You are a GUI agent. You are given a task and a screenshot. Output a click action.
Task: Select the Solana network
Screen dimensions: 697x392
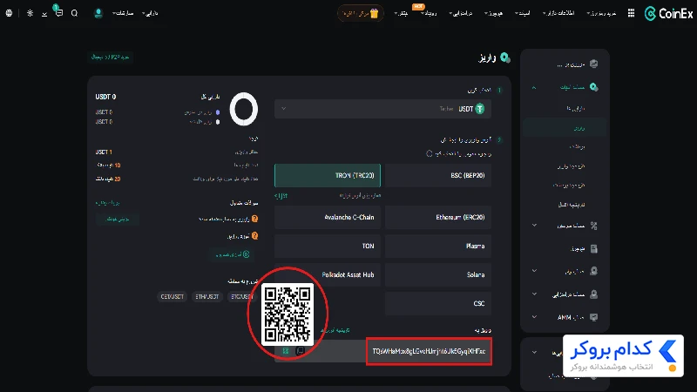[x=438, y=274]
